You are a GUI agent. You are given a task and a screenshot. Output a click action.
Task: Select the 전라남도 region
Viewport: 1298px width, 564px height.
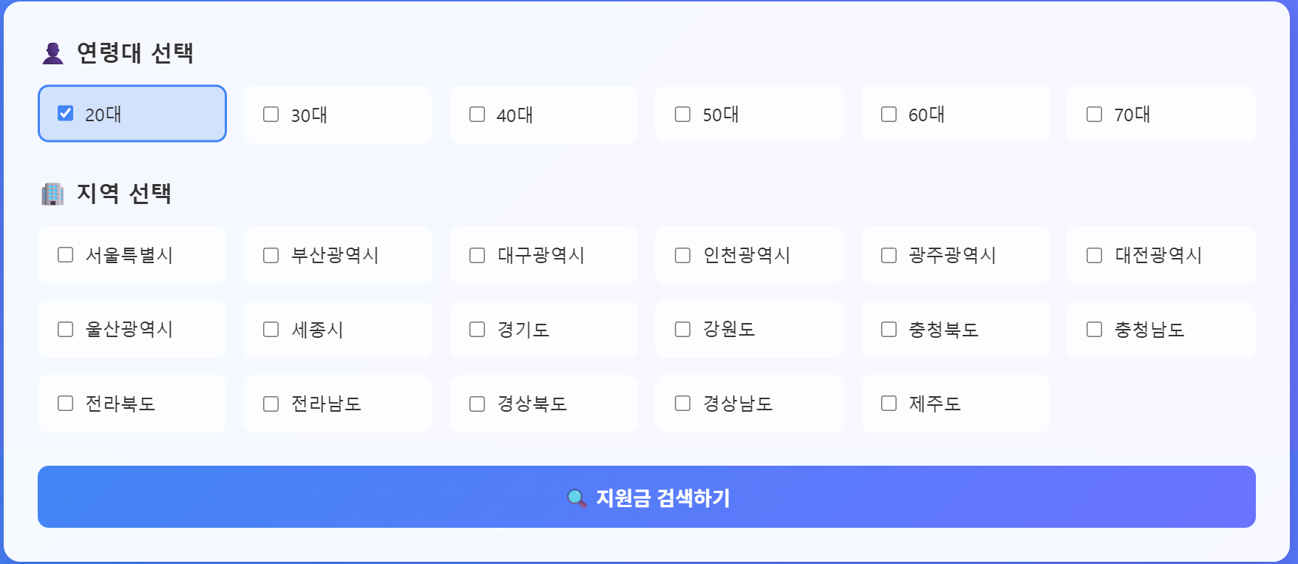click(271, 404)
